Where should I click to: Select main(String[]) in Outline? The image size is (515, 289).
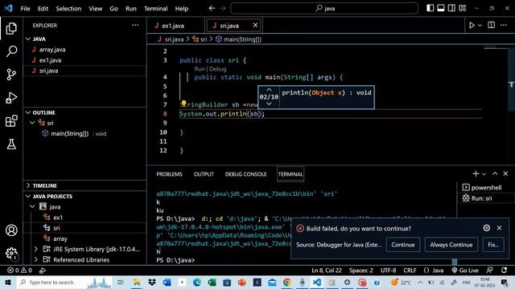click(x=70, y=134)
